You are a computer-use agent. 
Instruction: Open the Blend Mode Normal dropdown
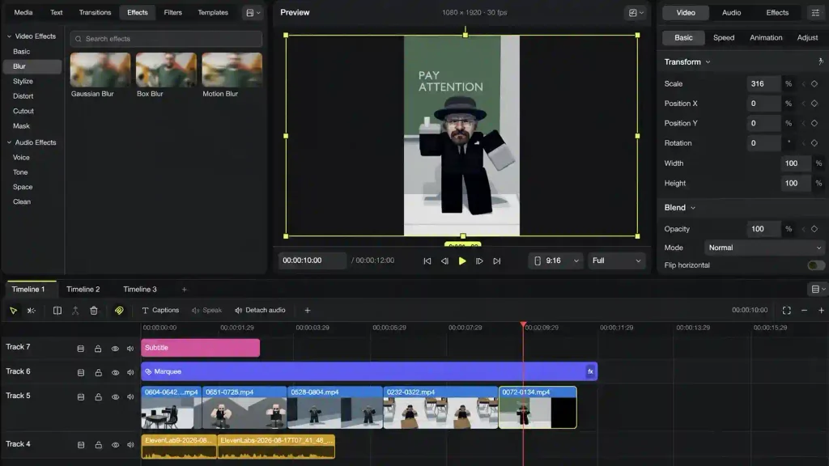764,248
